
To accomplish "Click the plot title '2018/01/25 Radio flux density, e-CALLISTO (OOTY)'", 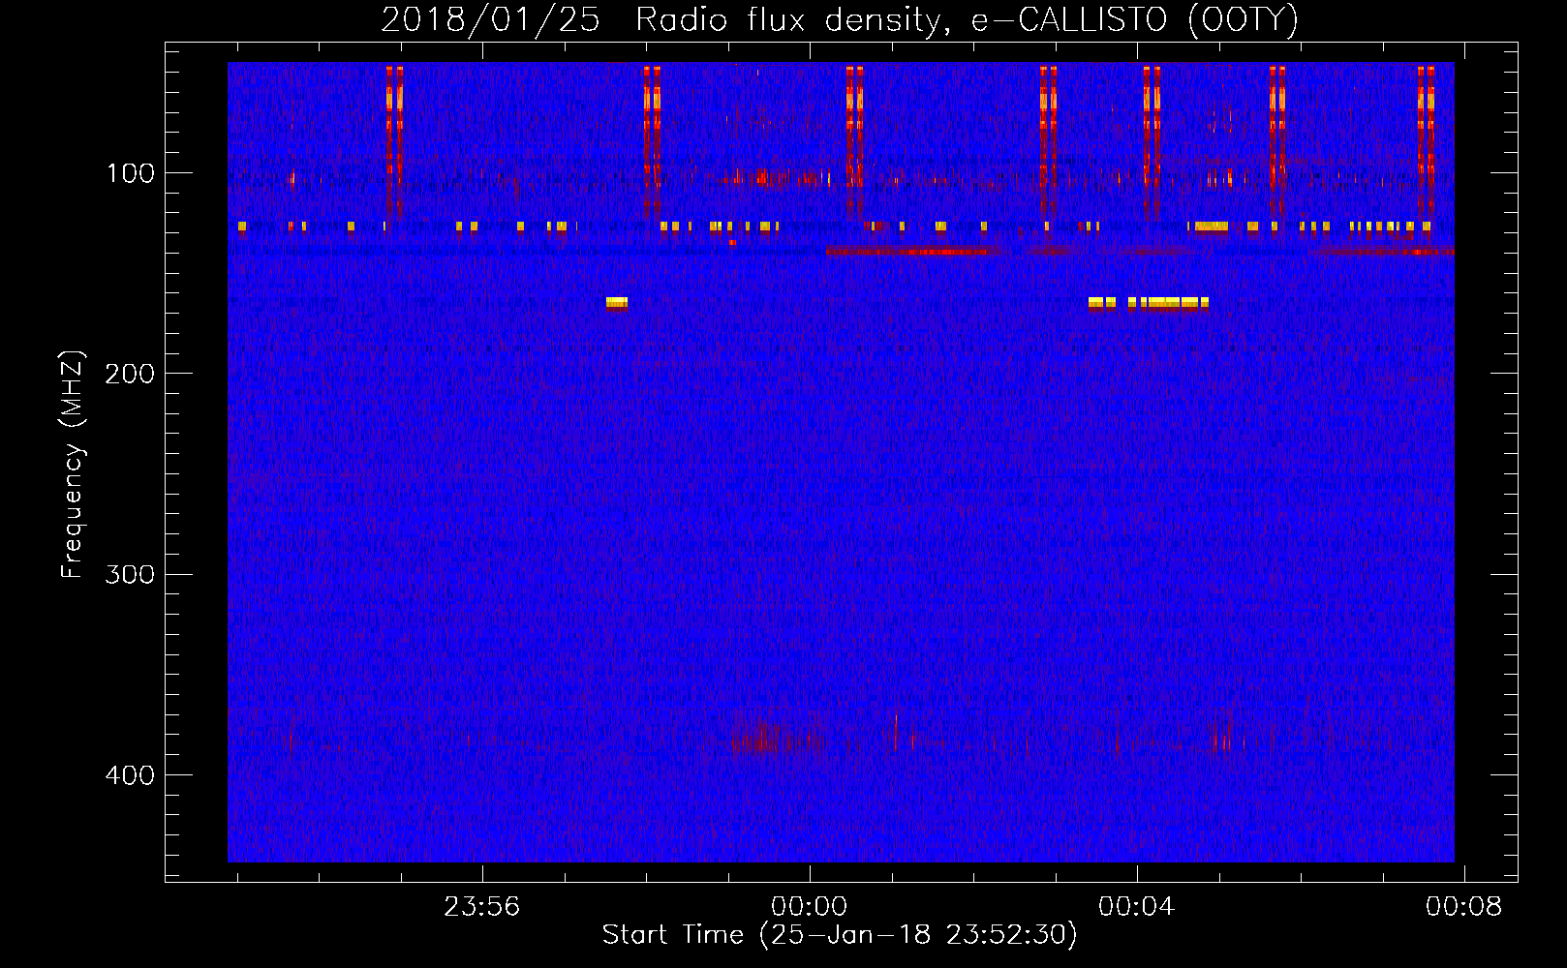I will coord(840,19).
